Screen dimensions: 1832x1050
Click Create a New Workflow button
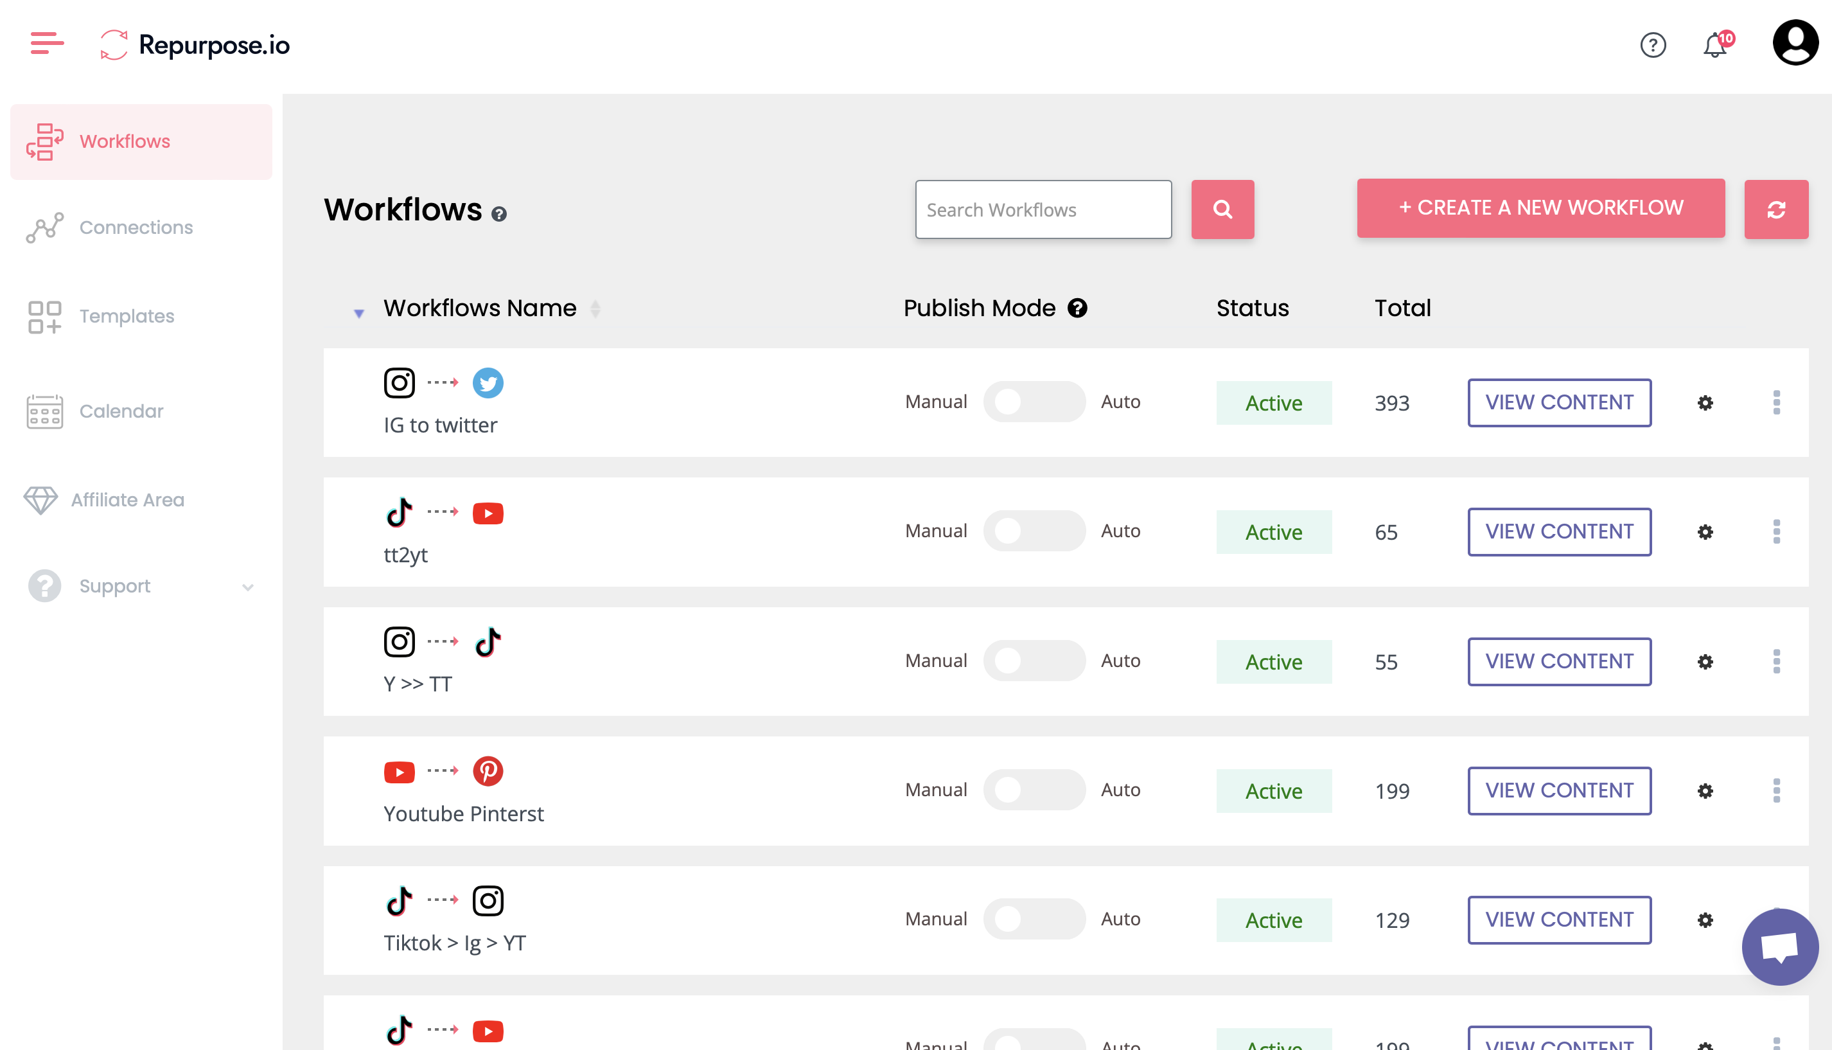pyautogui.click(x=1540, y=208)
